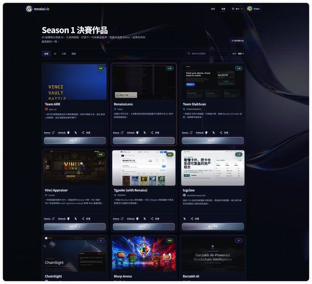Image resolution: width=312 pixels, height=284 pixels.
Task: Click the tcgclaw card bottom button
Action: tap(213, 227)
